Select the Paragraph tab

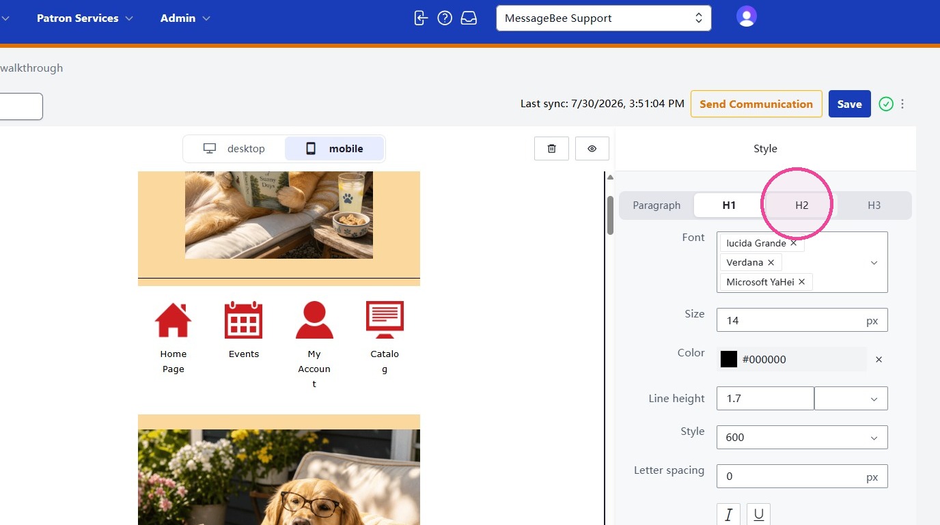tap(656, 205)
